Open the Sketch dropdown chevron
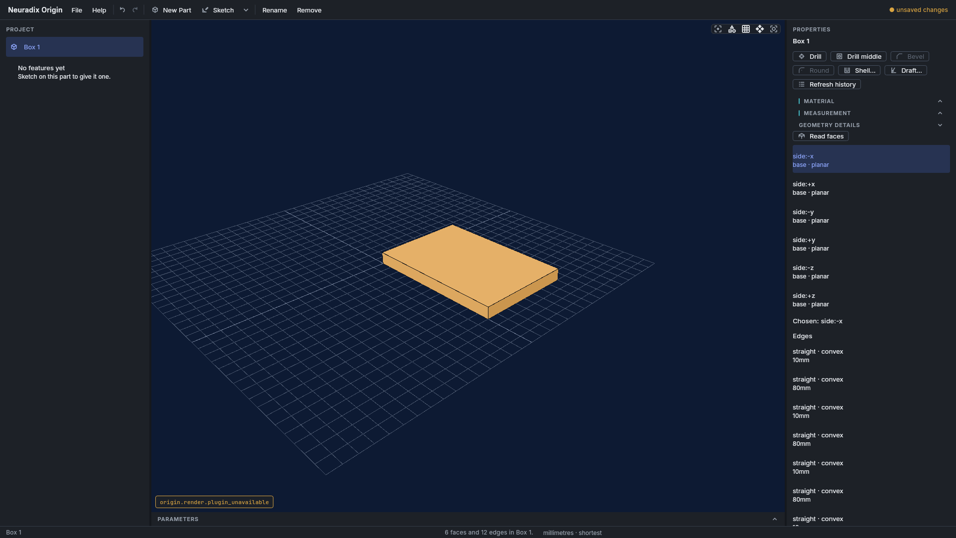956x538 pixels. (246, 10)
